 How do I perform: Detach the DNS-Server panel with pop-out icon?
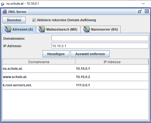pos(140,12)
